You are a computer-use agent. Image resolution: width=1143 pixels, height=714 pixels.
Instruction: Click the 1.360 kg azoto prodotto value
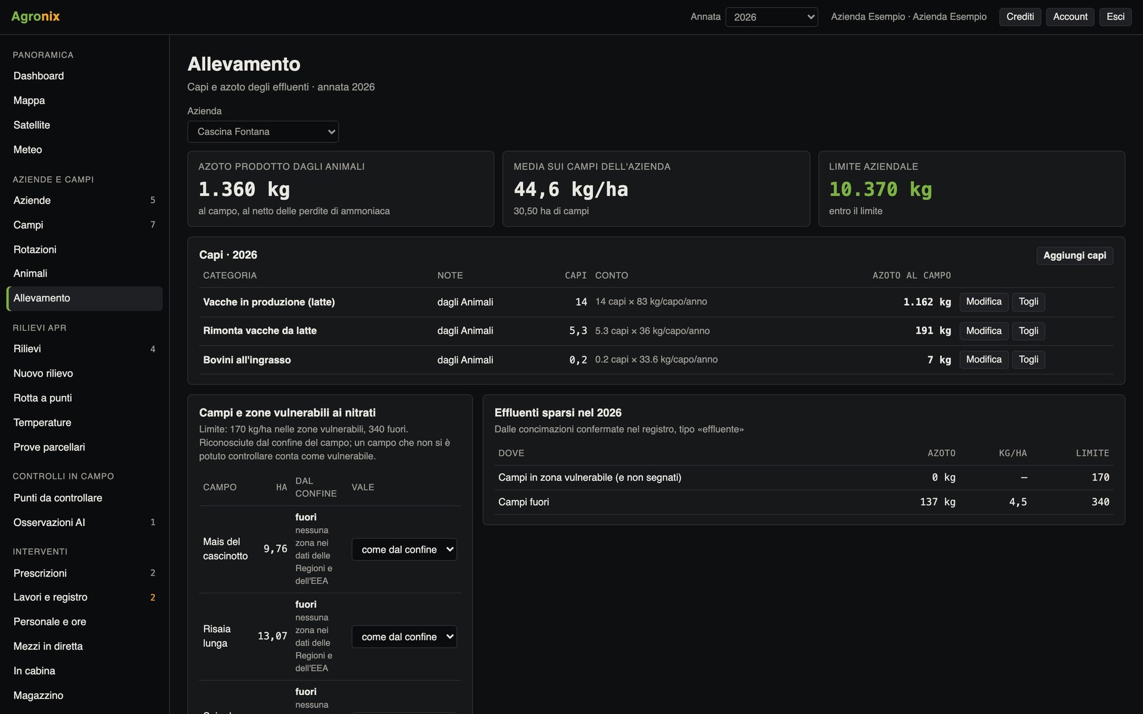[x=244, y=189]
